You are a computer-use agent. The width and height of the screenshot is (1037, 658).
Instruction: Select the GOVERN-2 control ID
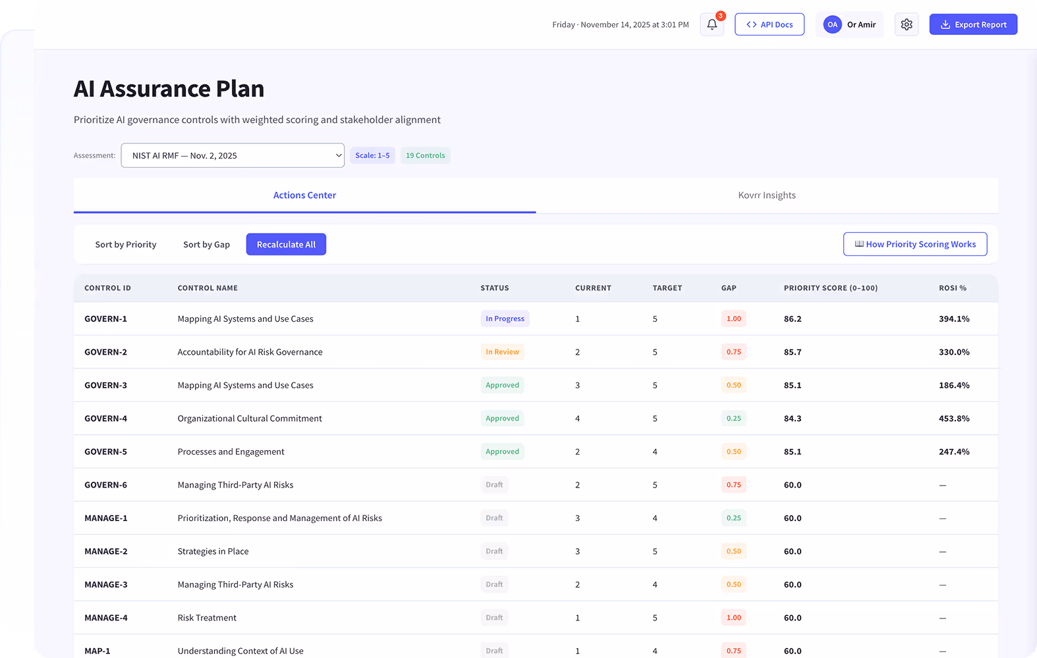tap(105, 352)
